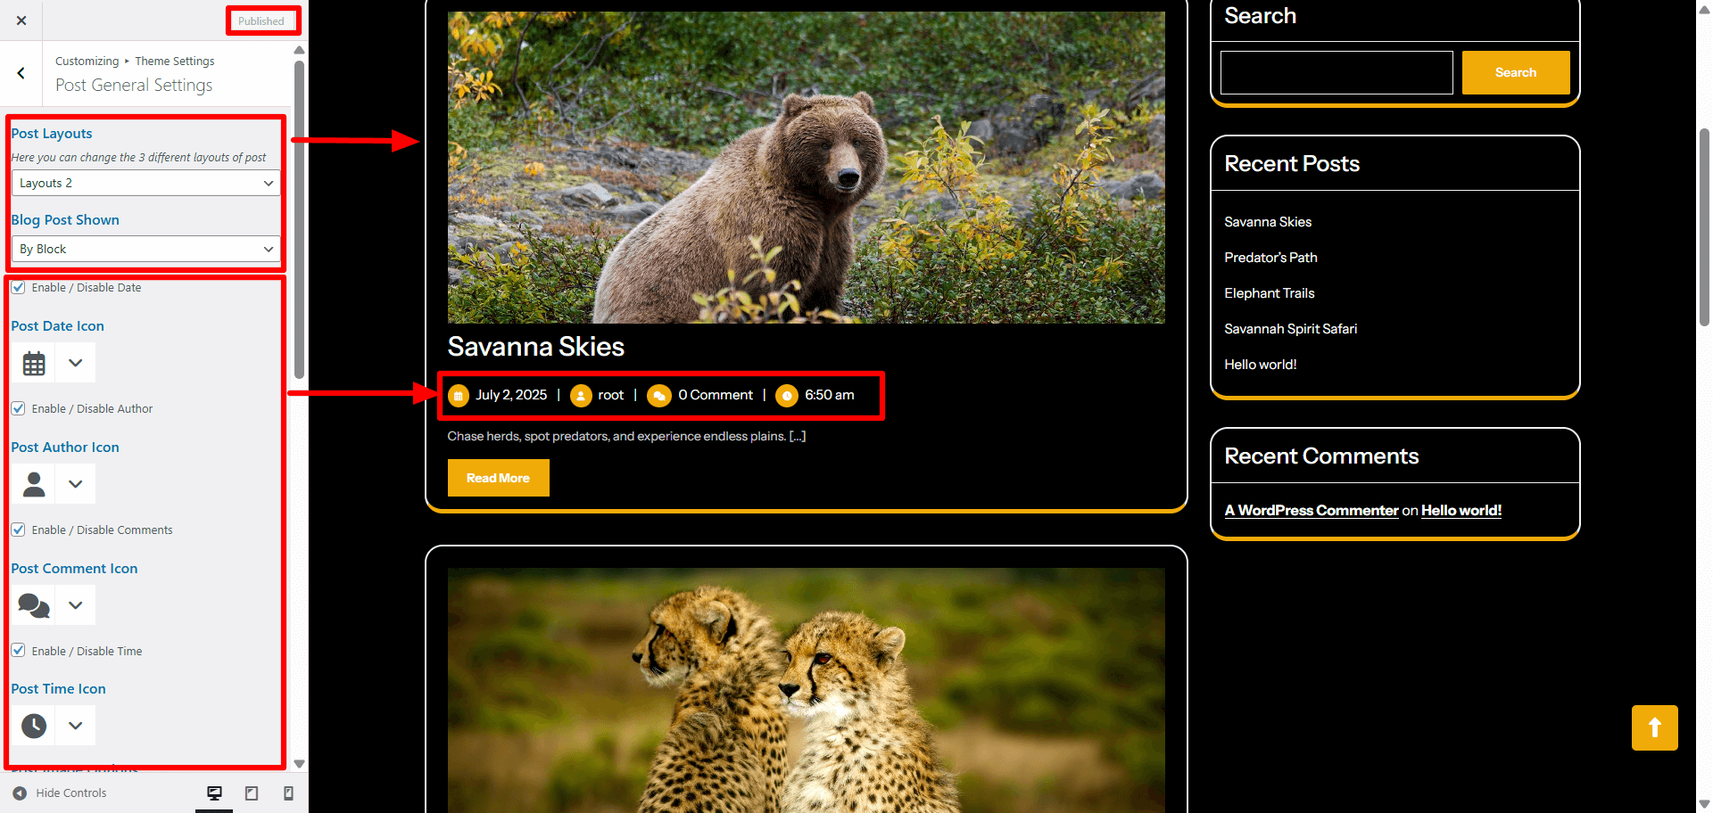Click the customizer panel scrollbar

[x=299, y=218]
